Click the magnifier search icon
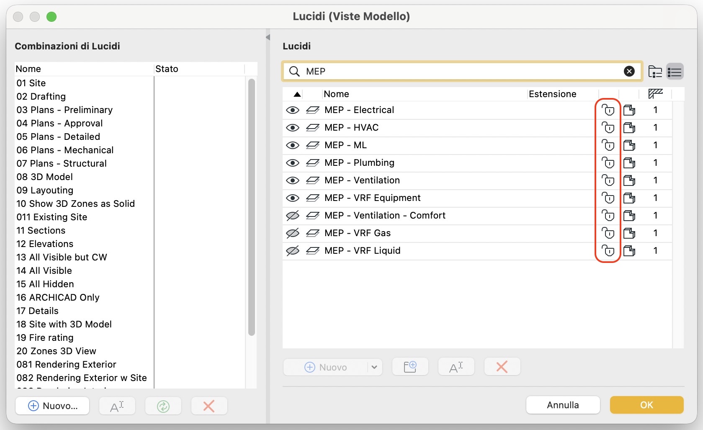The height and width of the screenshot is (430, 703). pos(294,71)
